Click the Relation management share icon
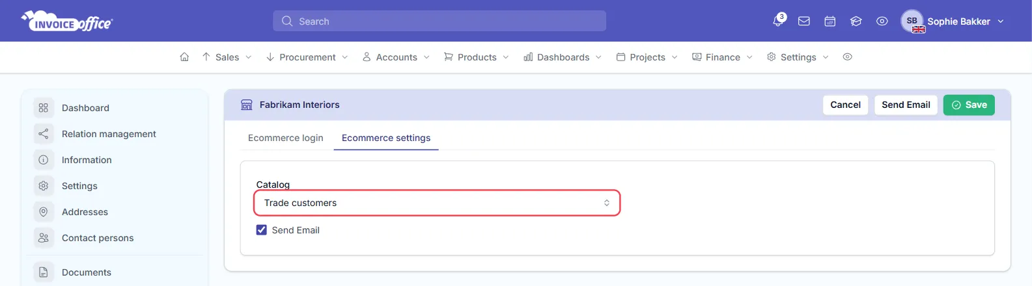1032x286 pixels. 44,134
